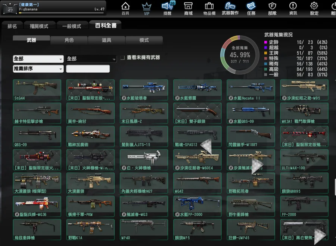Select the 沙漠蛇姬之吻-M95 weapon card
Viewport: 336px width, 246px height.
[304, 90]
